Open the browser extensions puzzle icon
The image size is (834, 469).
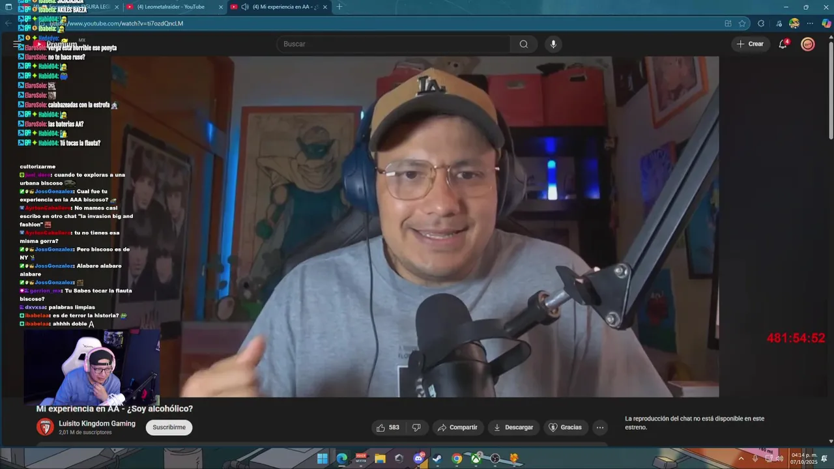click(761, 23)
